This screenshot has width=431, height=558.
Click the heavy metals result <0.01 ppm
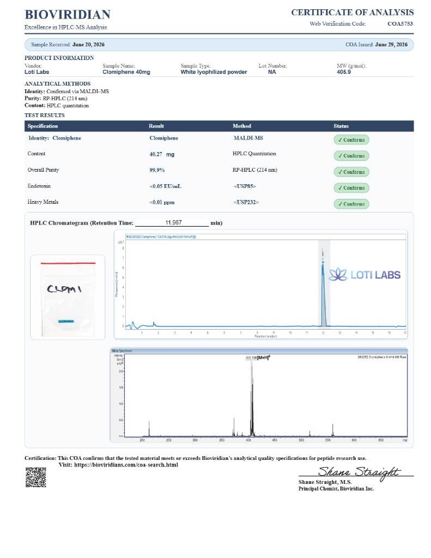tap(162, 202)
